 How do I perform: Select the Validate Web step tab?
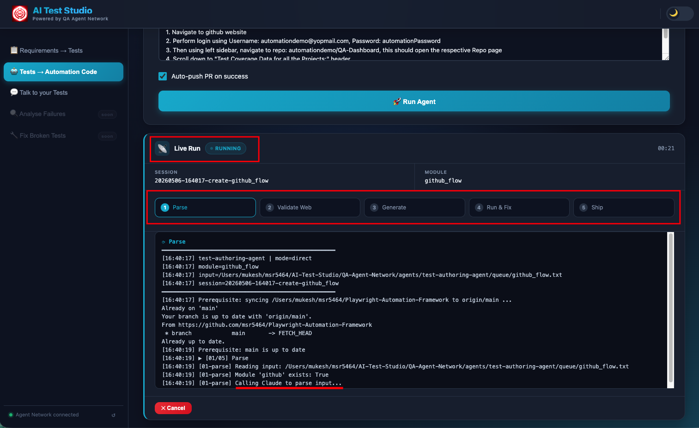[310, 208]
